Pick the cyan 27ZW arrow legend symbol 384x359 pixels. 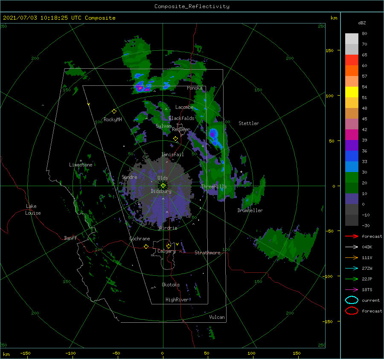pyautogui.click(x=352, y=269)
